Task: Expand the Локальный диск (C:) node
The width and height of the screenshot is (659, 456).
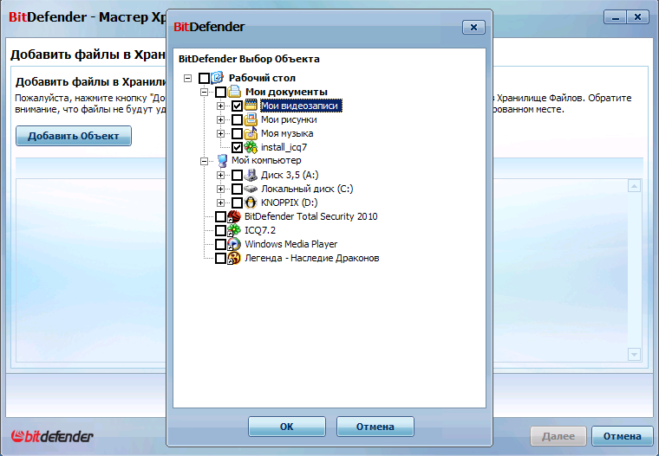Action: point(220,189)
